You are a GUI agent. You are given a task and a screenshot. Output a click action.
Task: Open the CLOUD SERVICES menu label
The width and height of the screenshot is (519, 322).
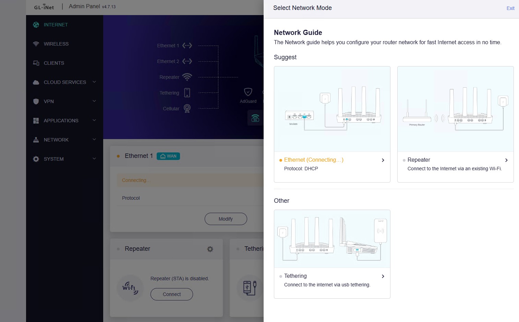pos(65,82)
